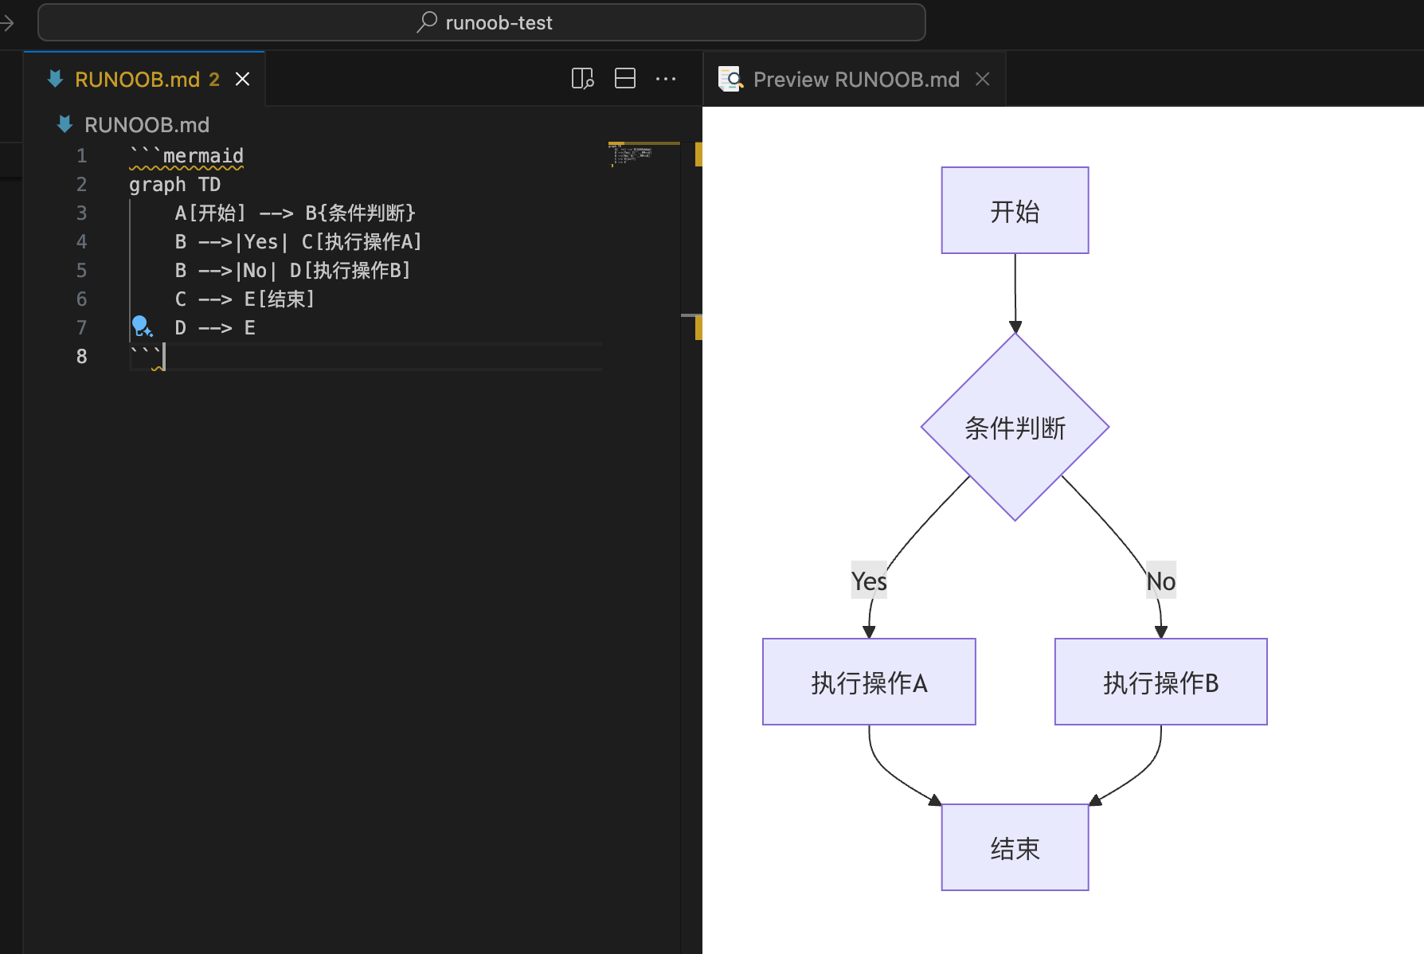This screenshot has width=1424, height=954.
Task: Open preview to the side icon
Action: point(582,79)
